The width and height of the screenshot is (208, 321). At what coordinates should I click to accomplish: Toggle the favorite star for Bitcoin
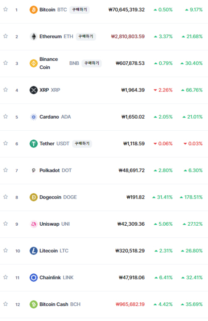(5, 9)
